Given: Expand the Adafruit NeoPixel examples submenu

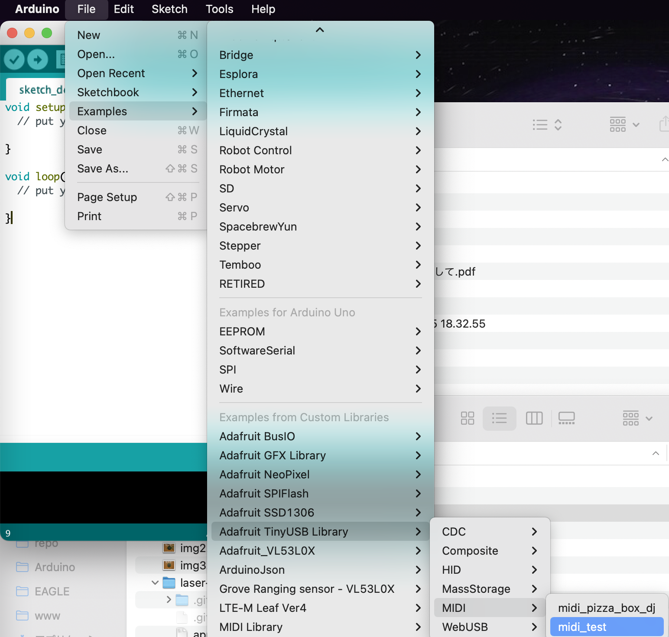Looking at the screenshot, I should (321, 474).
